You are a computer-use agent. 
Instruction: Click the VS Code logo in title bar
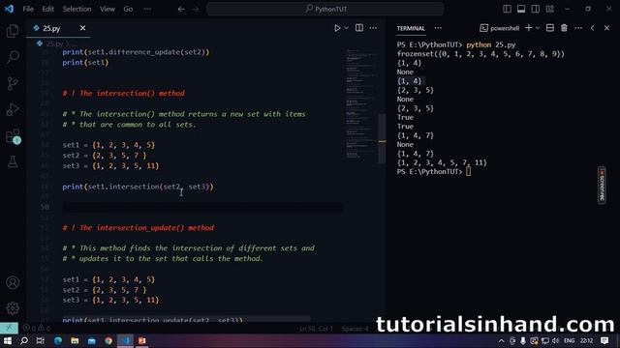(x=9, y=9)
